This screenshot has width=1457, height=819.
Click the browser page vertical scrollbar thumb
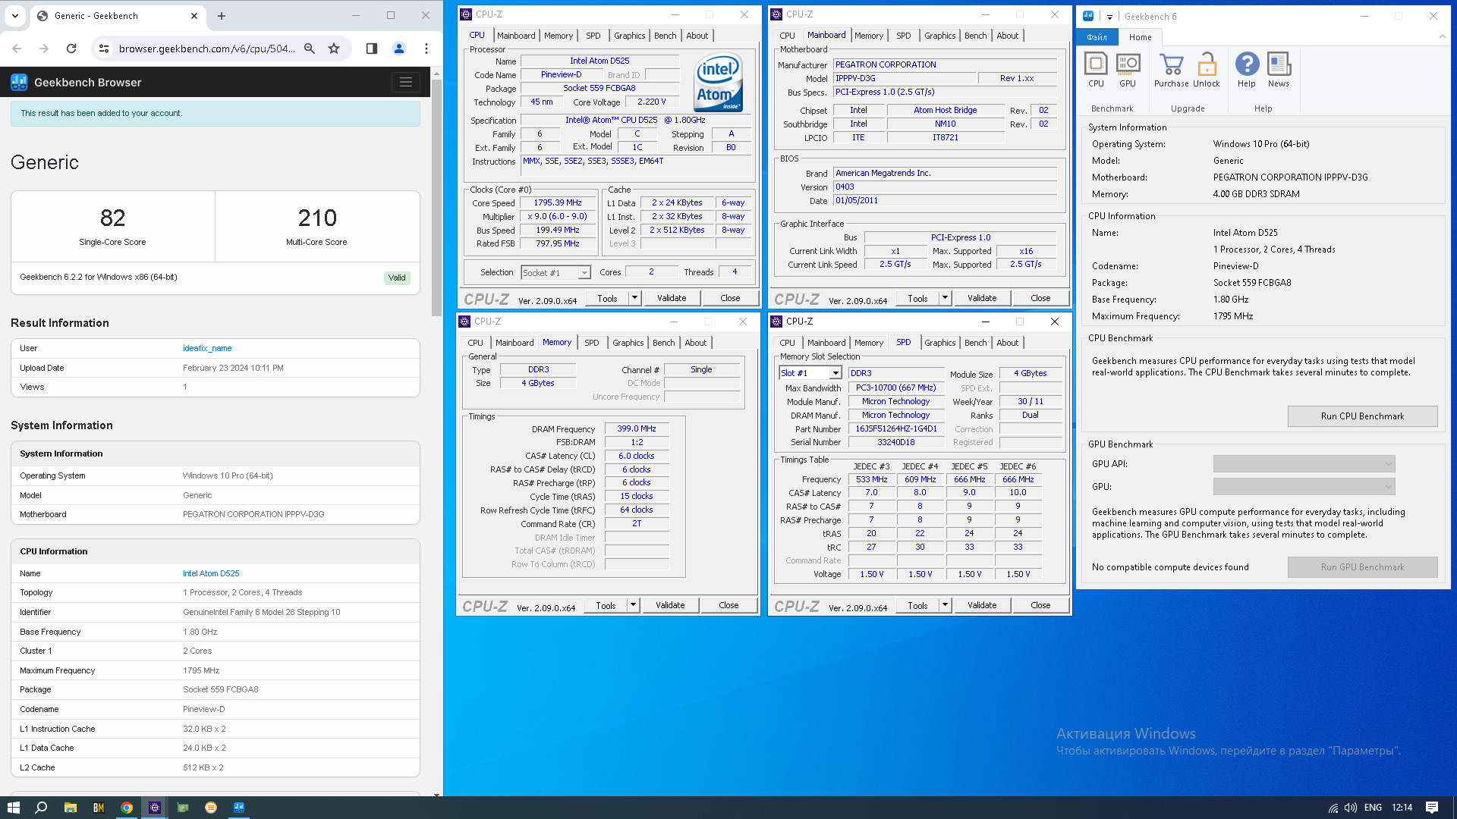click(436, 197)
